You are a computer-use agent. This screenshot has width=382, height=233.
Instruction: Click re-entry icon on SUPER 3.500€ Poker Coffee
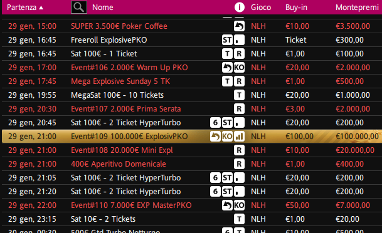click(239, 26)
